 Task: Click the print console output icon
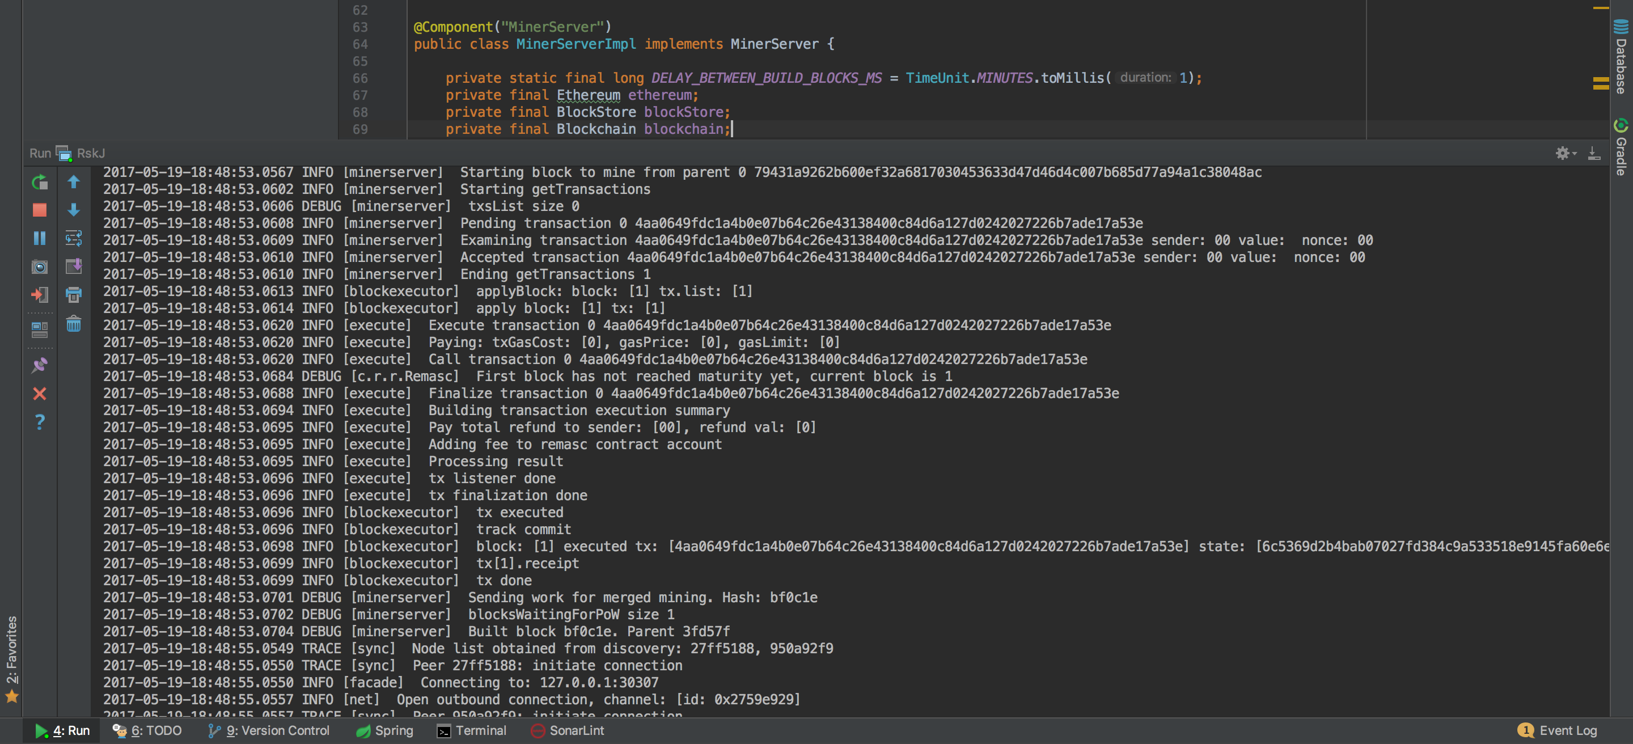click(74, 294)
